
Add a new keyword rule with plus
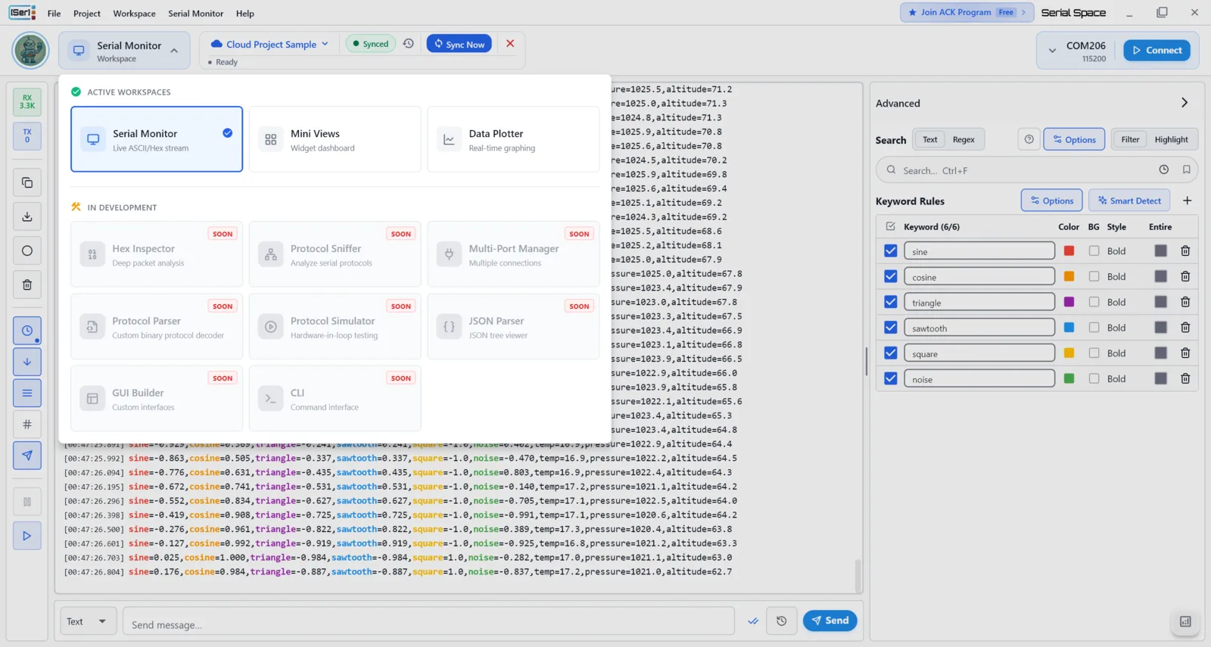click(1188, 201)
